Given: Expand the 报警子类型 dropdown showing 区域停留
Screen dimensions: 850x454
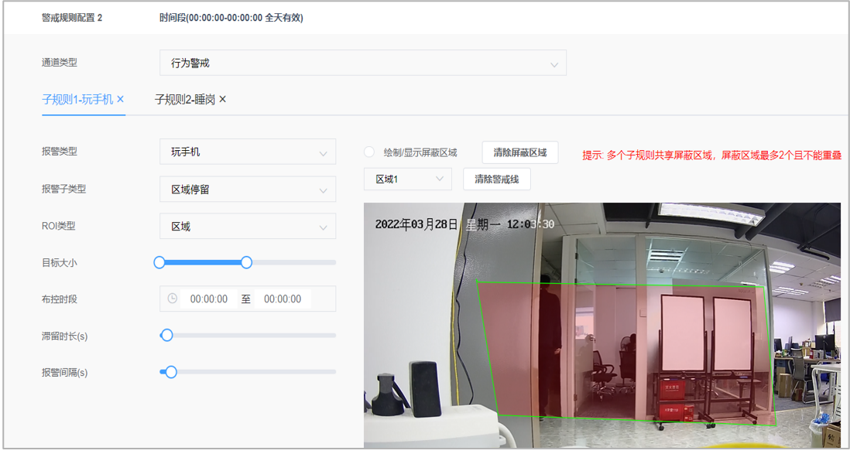Looking at the screenshot, I should pos(248,189).
